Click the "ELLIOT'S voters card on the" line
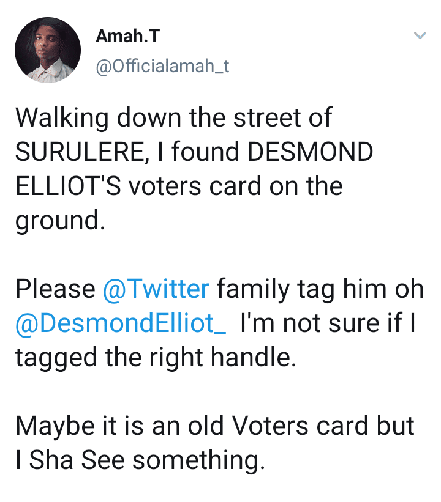 178,187
